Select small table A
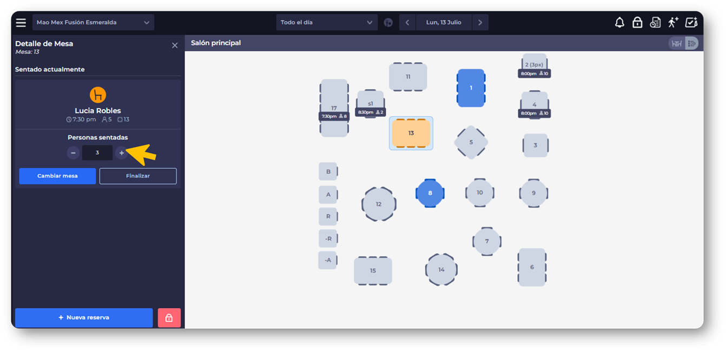This screenshot has width=726, height=351. (x=328, y=195)
